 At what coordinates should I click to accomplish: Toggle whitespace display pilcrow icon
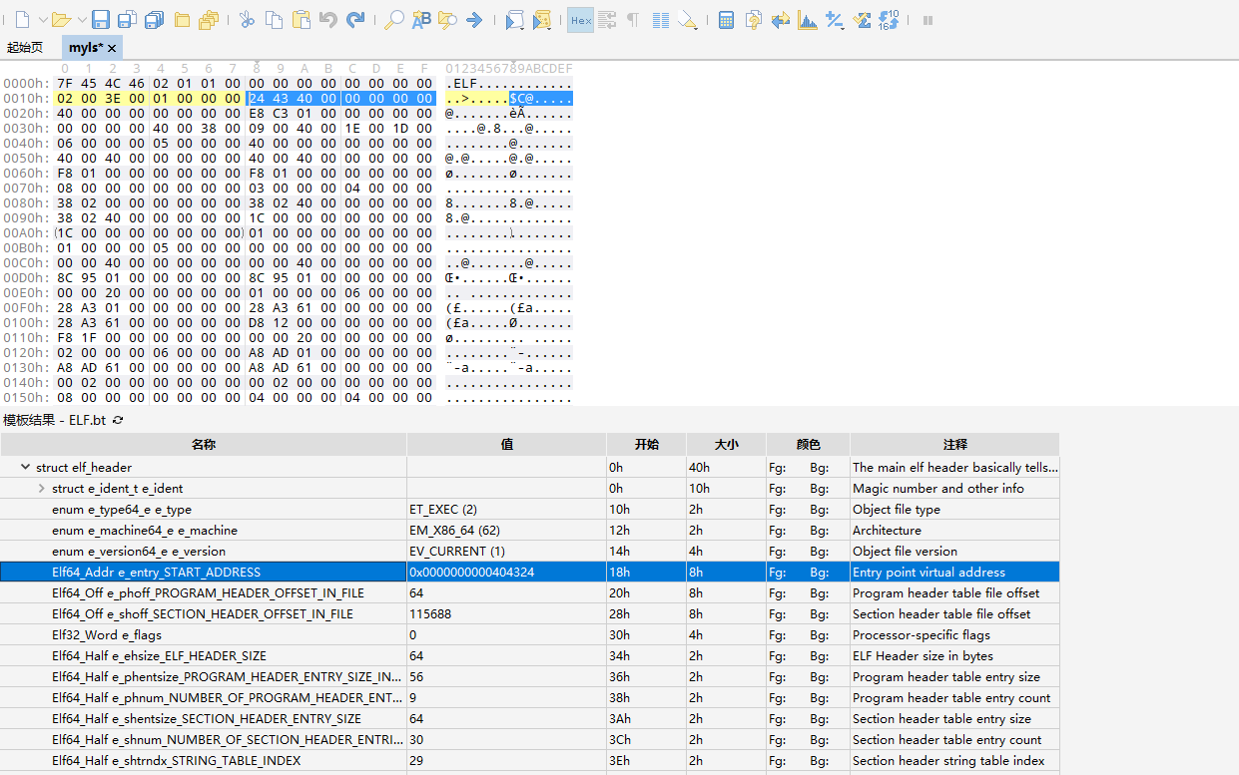click(633, 20)
